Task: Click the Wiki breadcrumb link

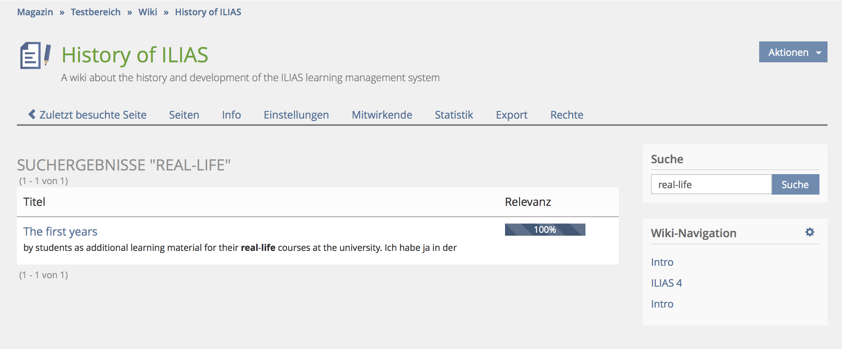Action: 148,12
